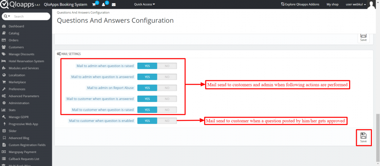The height and width of the screenshot is (166, 380).
Task: Click the Manage GDPR gavel icon
Action: 4,117
